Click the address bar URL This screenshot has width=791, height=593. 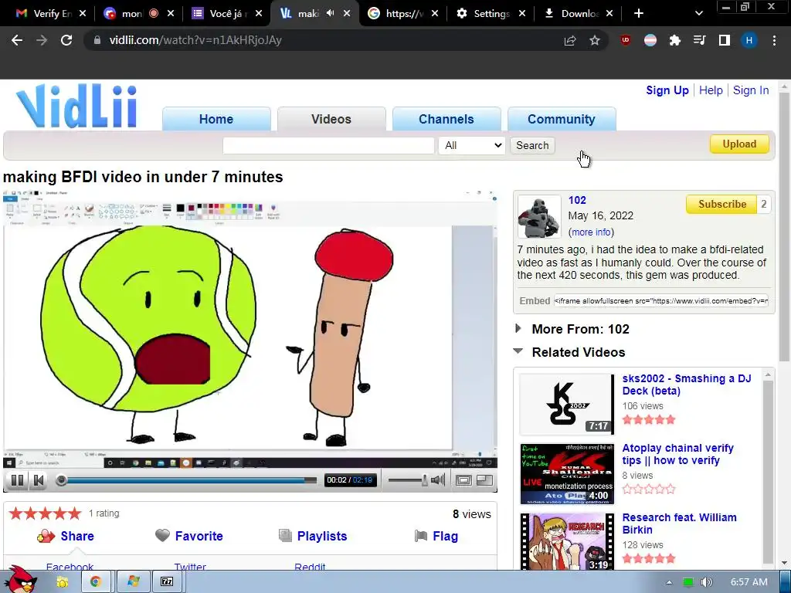click(x=195, y=40)
